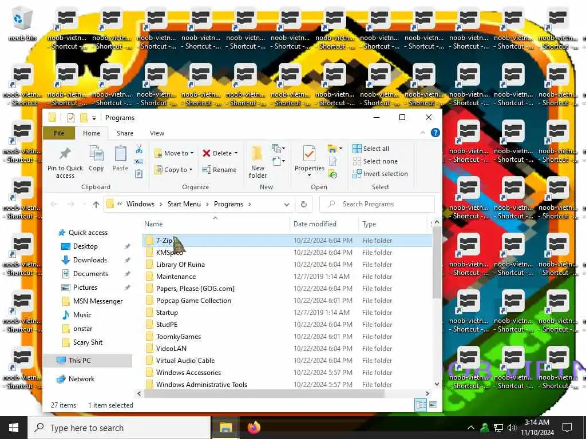Image resolution: width=586 pixels, height=439 pixels.
Task: Click the Paste ribbon icon
Action: click(120, 153)
